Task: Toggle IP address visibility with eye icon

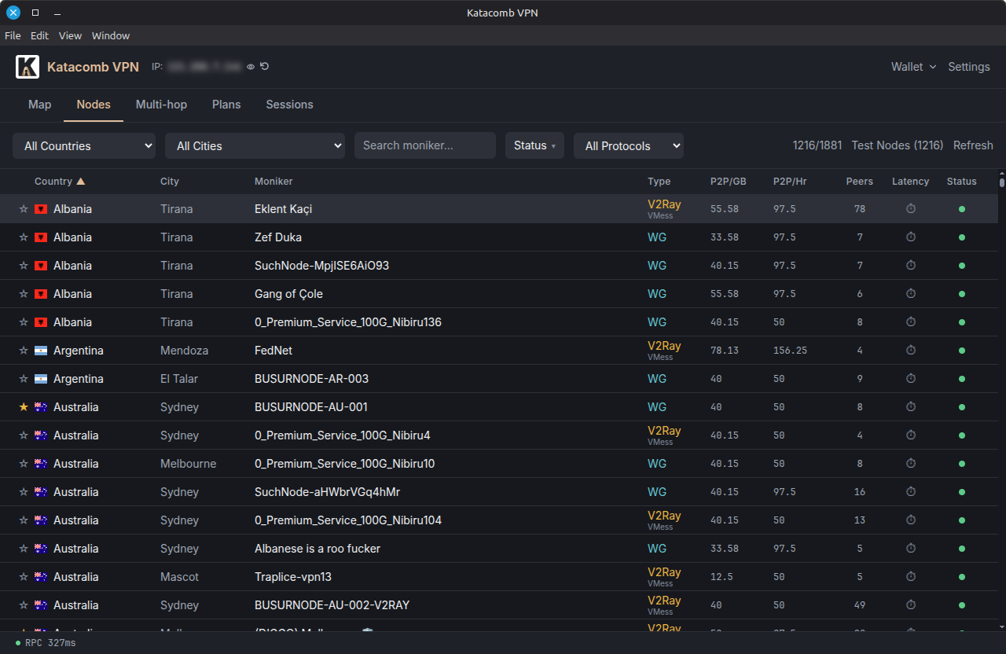Action: (x=251, y=67)
